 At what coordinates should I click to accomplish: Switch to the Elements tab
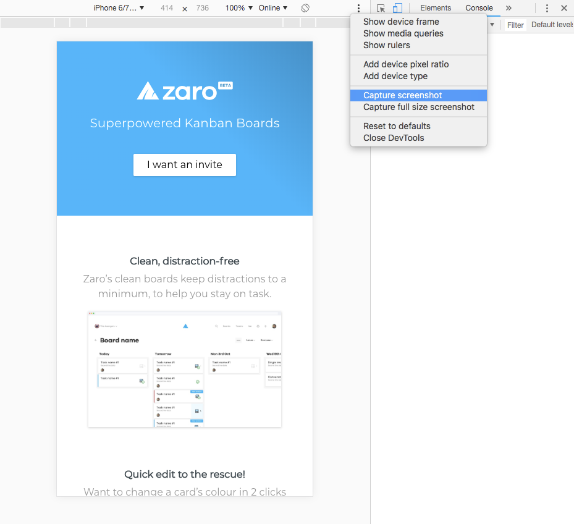click(435, 7)
